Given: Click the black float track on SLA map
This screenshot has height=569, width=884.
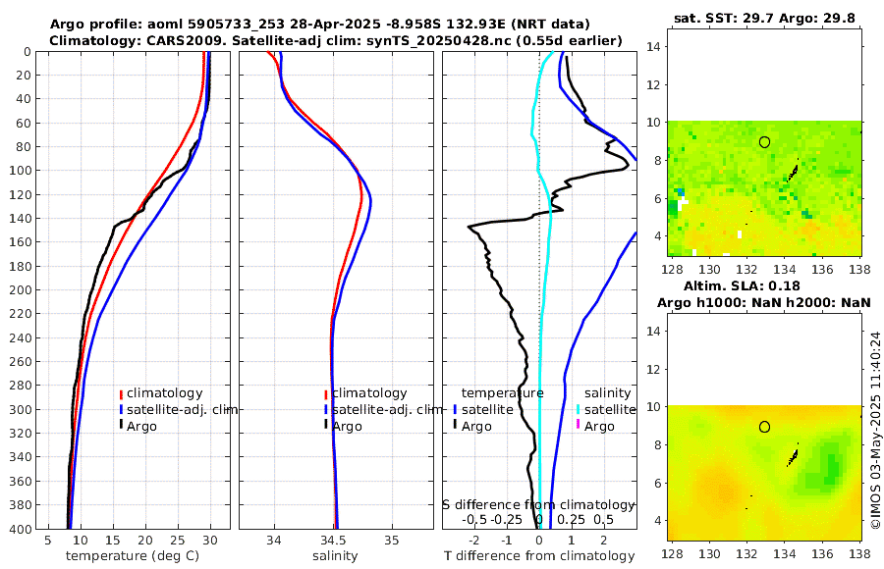Looking at the screenshot, I should (x=793, y=457).
